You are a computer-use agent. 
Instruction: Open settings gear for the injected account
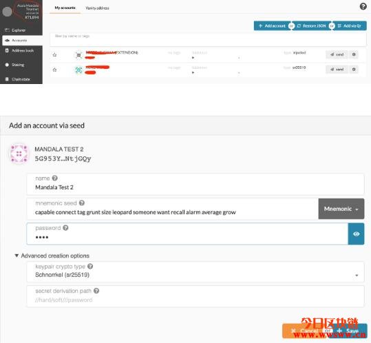point(354,54)
